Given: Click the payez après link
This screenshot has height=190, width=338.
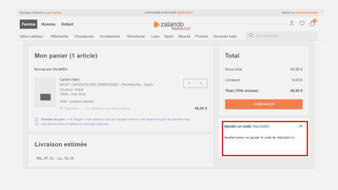Looking at the screenshot, I should point(53,13).
